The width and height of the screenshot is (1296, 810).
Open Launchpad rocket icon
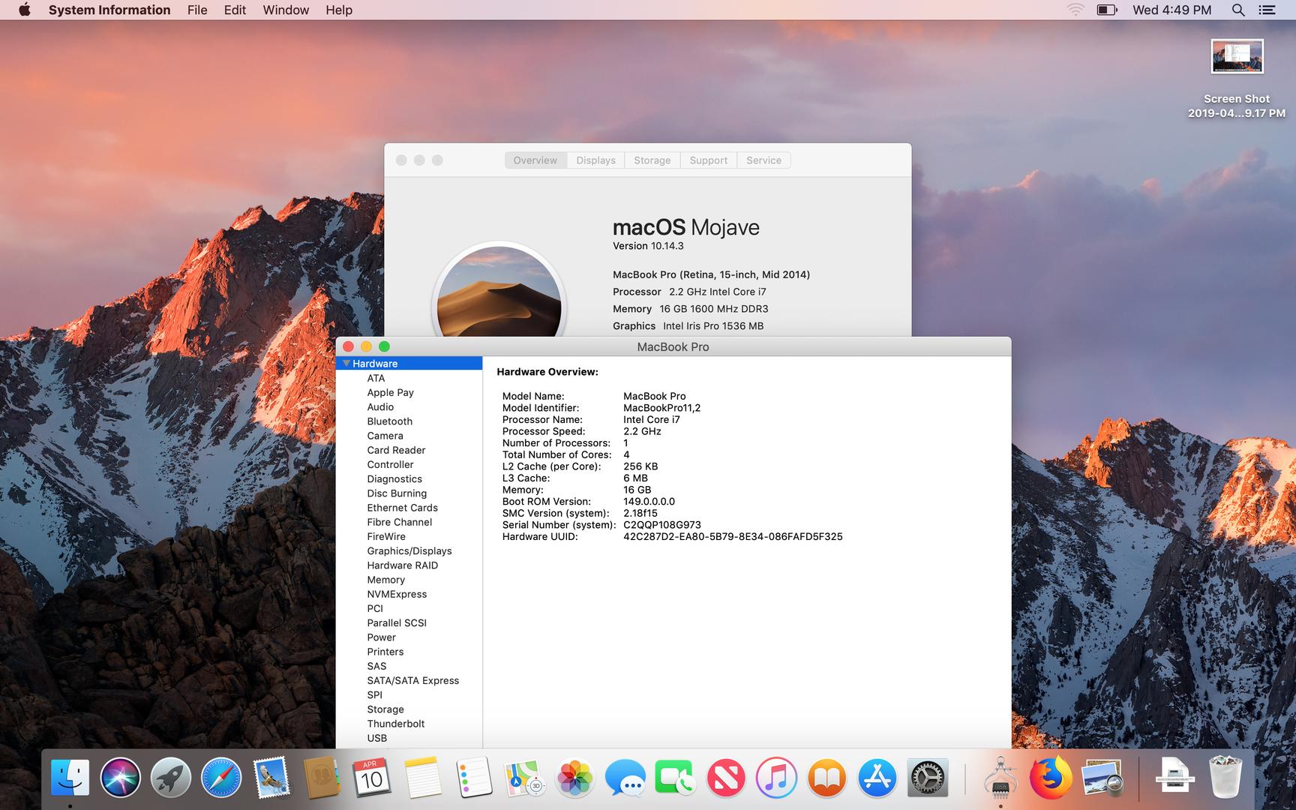(170, 777)
